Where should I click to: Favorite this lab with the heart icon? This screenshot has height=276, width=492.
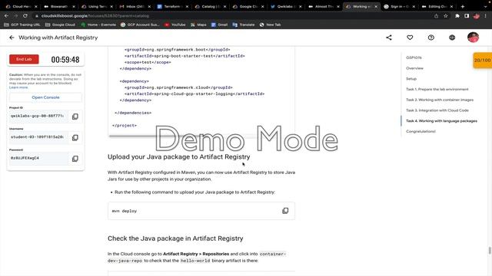coord(410,38)
